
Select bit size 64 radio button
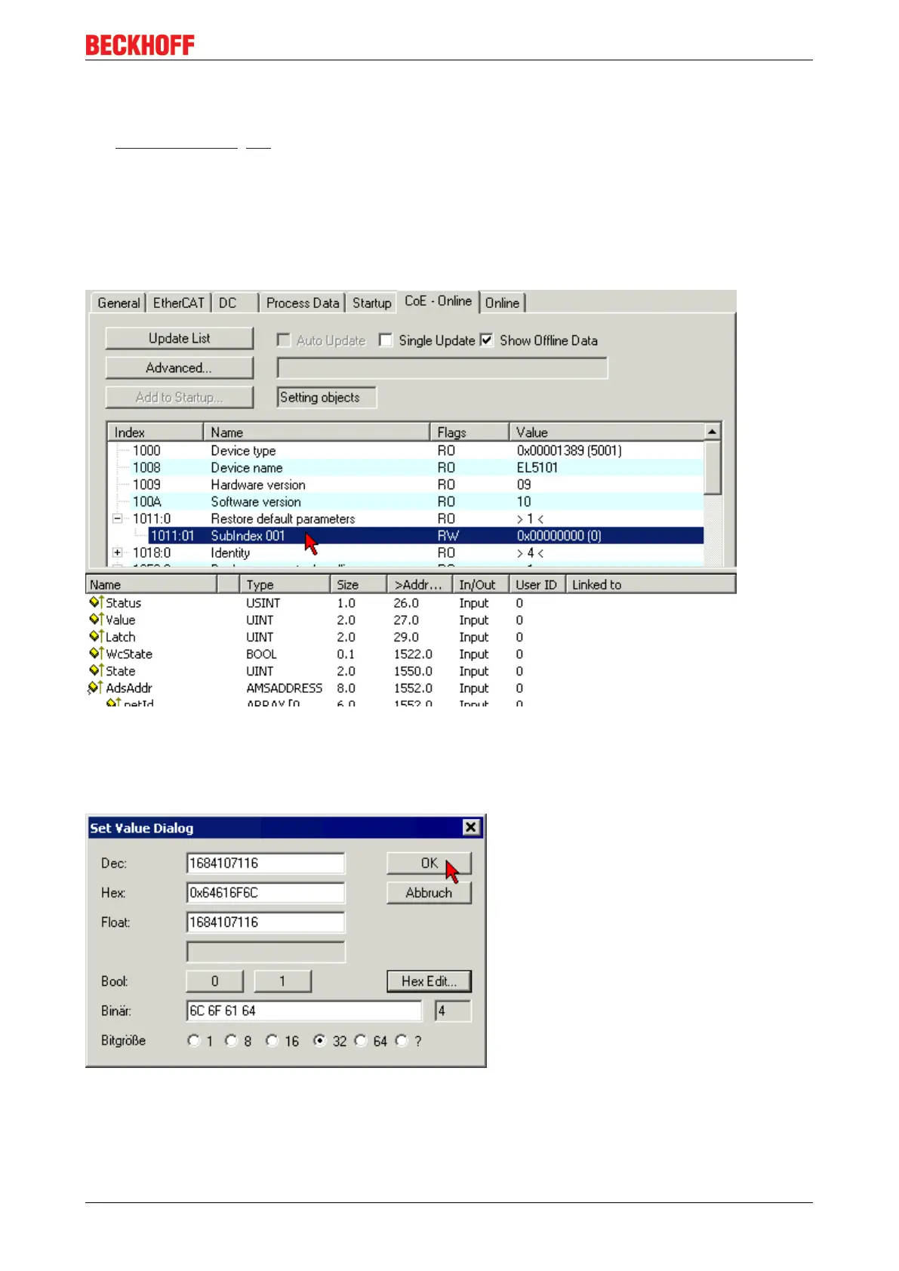tap(361, 1041)
